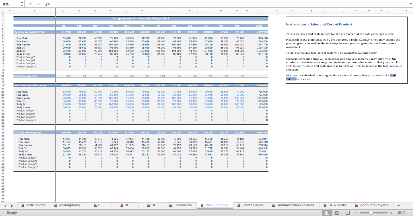This screenshot has height=216, width=413.
Task: Click the 6 069 900 total revenue cell
Action: click(258, 32)
